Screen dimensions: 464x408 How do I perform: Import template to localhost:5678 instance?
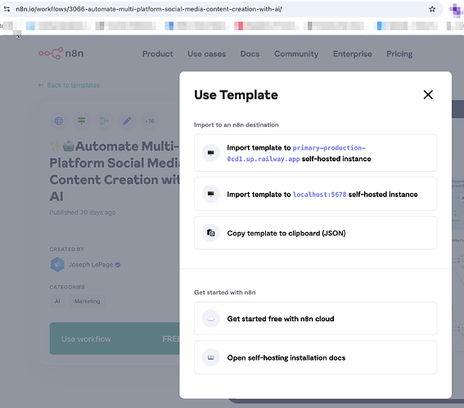click(315, 194)
